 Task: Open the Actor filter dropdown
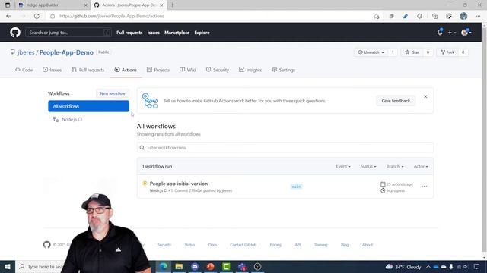coord(421,167)
